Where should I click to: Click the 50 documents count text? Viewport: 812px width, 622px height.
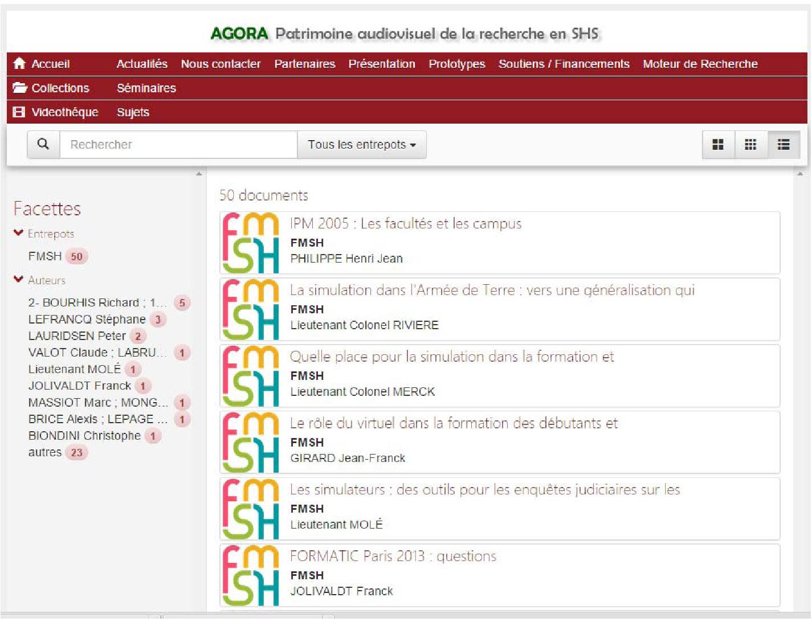click(x=264, y=195)
